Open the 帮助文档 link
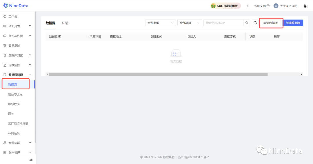The height and width of the screenshot is (164, 313). tap(260, 6)
